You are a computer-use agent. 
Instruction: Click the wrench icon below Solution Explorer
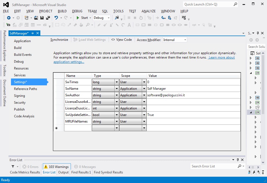(254, 172)
